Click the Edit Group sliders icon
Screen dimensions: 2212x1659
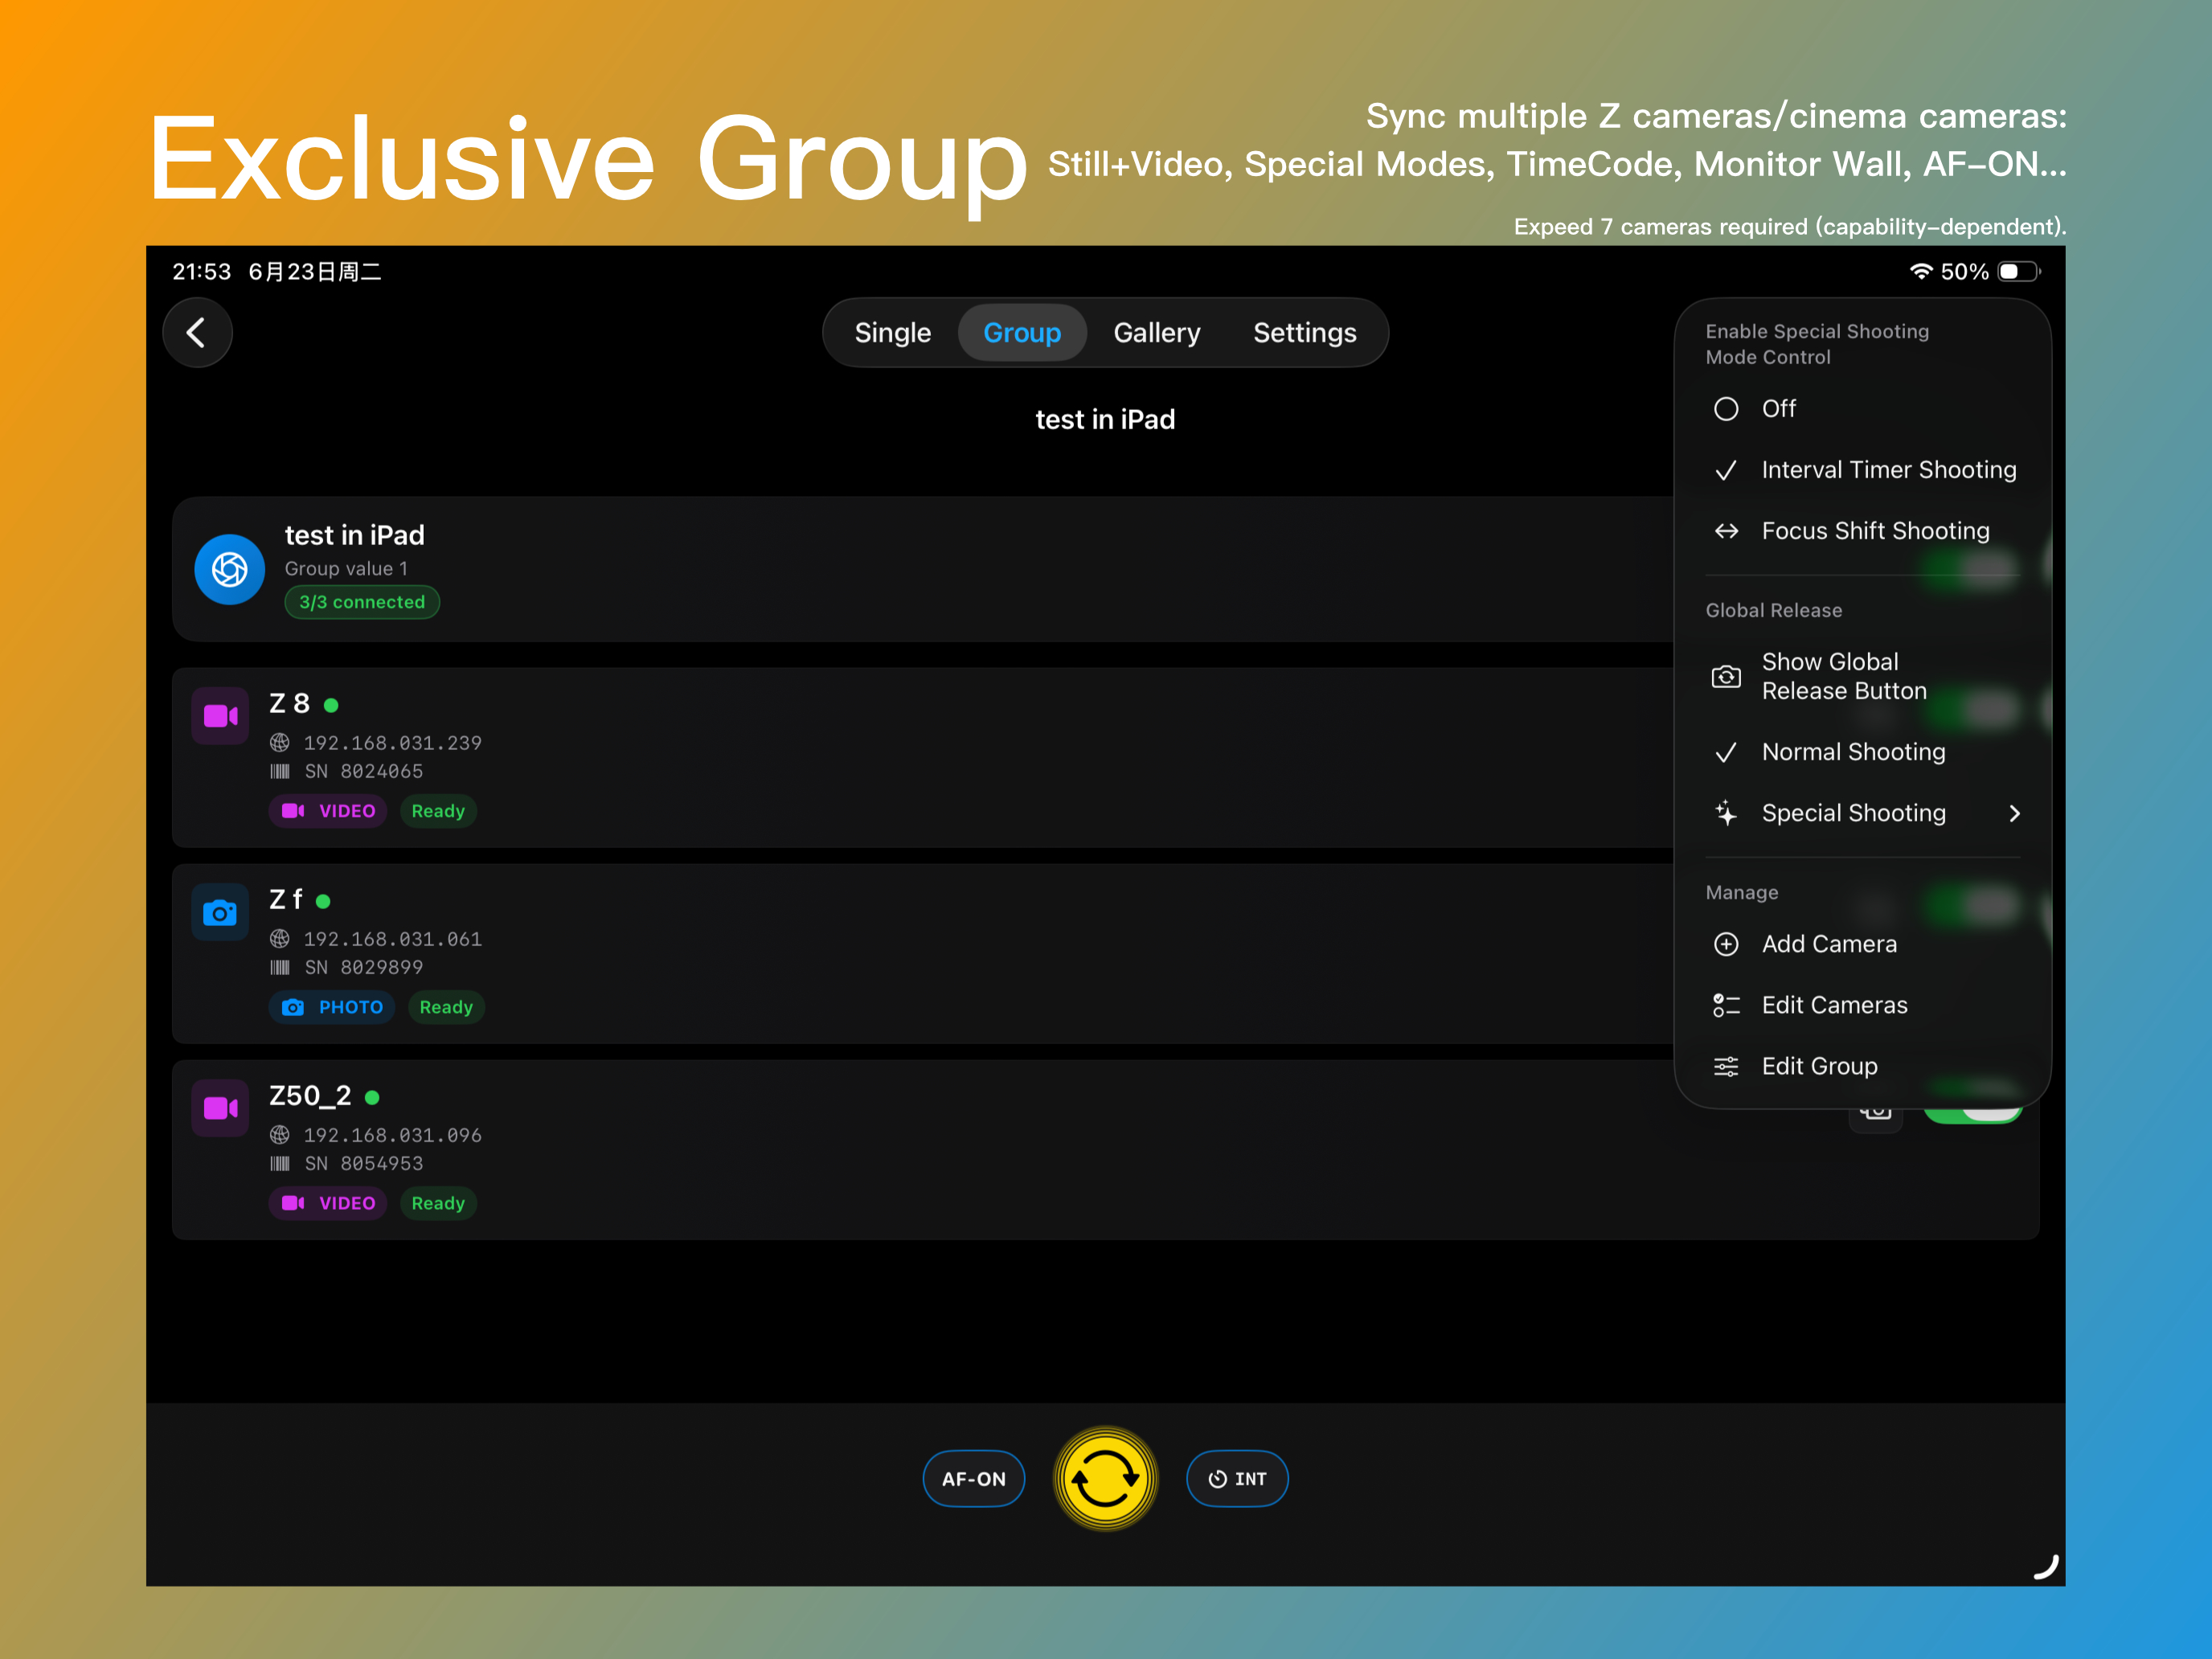coord(1726,1066)
